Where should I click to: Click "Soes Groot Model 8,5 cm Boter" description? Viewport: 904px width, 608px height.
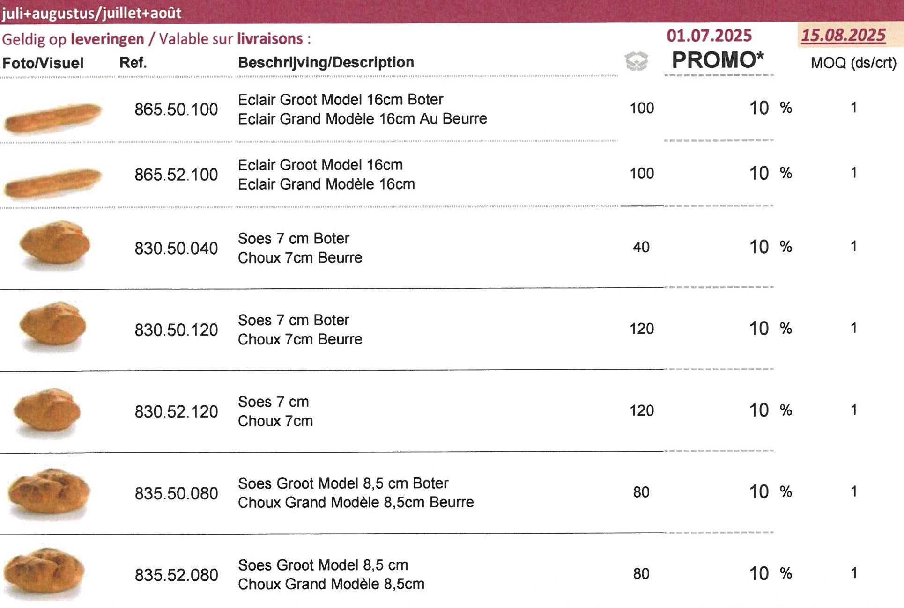click(343, 483)
